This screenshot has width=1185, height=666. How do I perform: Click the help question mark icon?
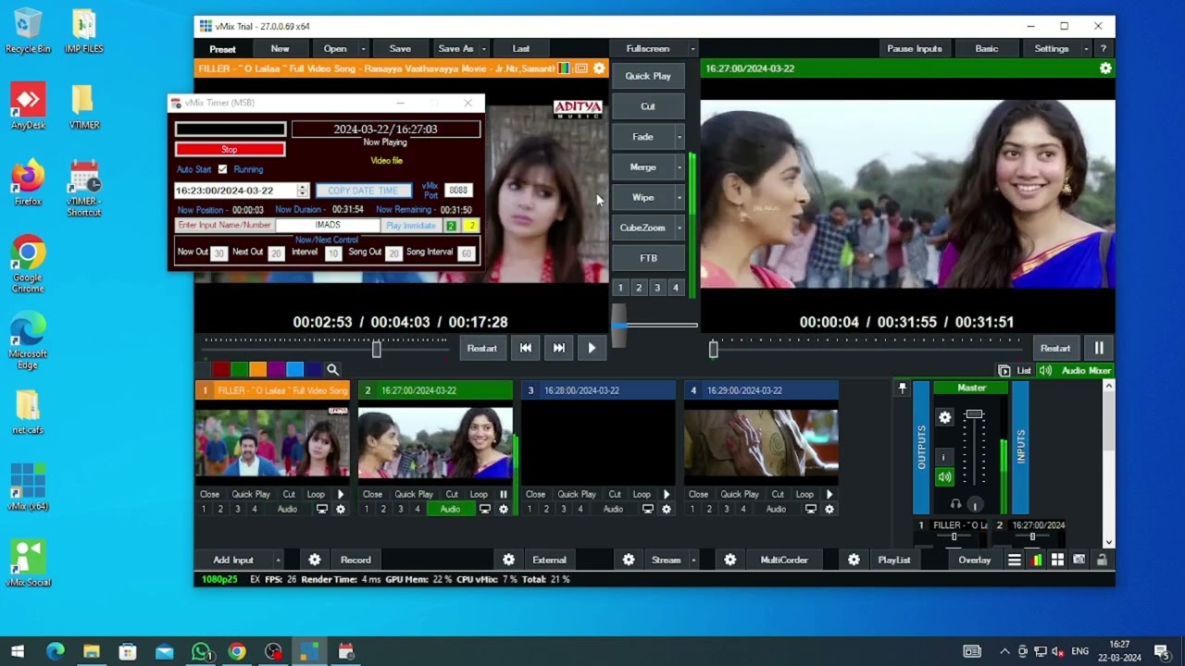[x=1103, y=49]
